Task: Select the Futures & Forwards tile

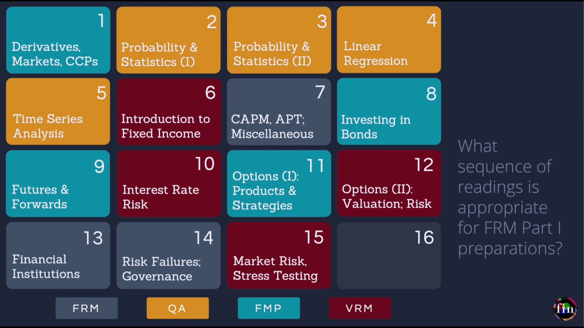Action: [x=58, y=184]
